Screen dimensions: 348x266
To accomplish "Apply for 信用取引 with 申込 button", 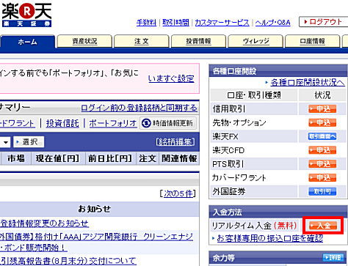I will point(322,109).
